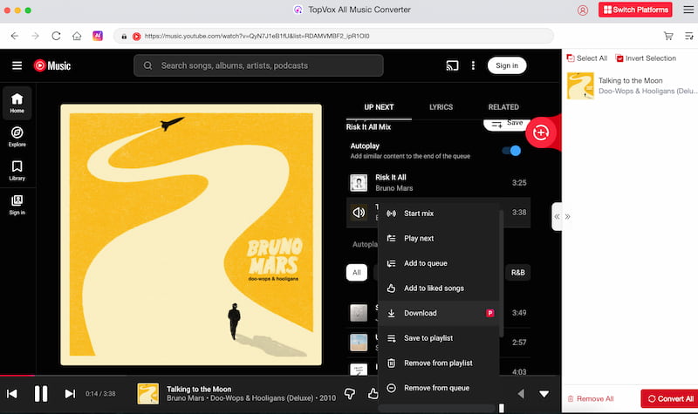698x414 pixels.
Task: Open Home in the sidebar
Action: click(x=17, y=103)
